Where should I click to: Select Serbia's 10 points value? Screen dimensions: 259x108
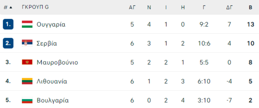point(250,43)
